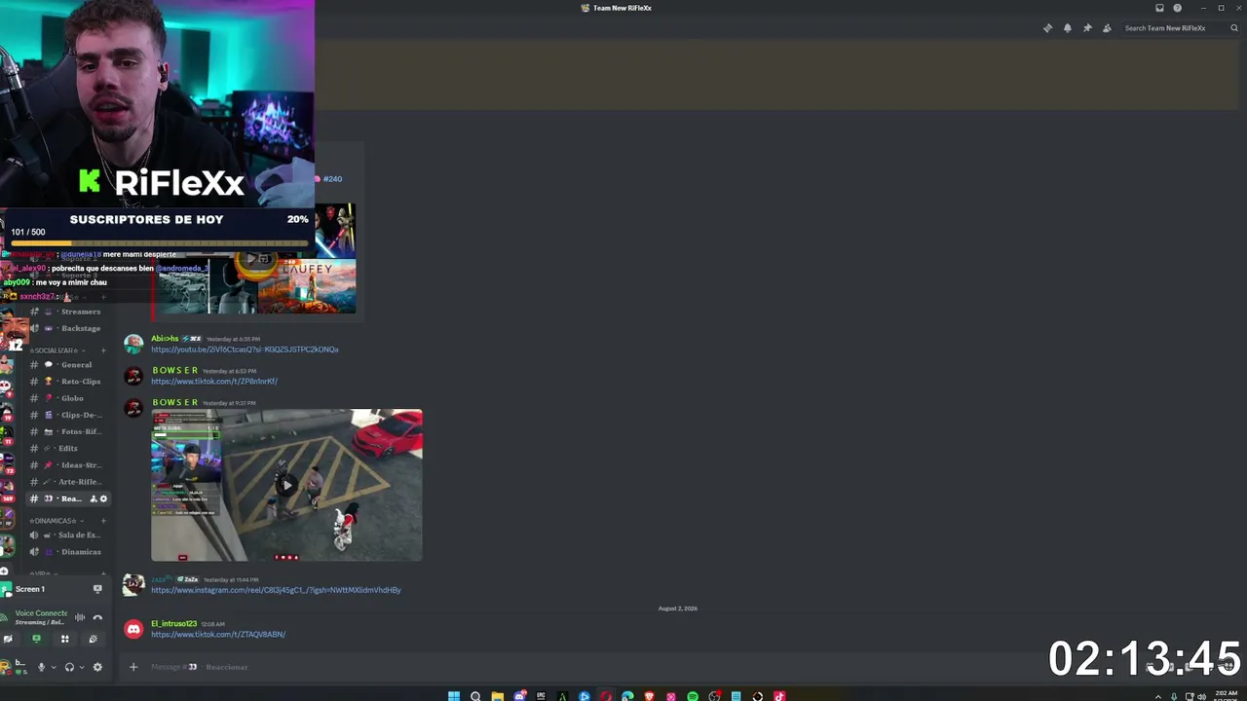Image resolution: width=1247 pixels, height=701 pixels.
Task: Open Abi's user profile name
Action: pyautogui.click(x=165, y=339)
